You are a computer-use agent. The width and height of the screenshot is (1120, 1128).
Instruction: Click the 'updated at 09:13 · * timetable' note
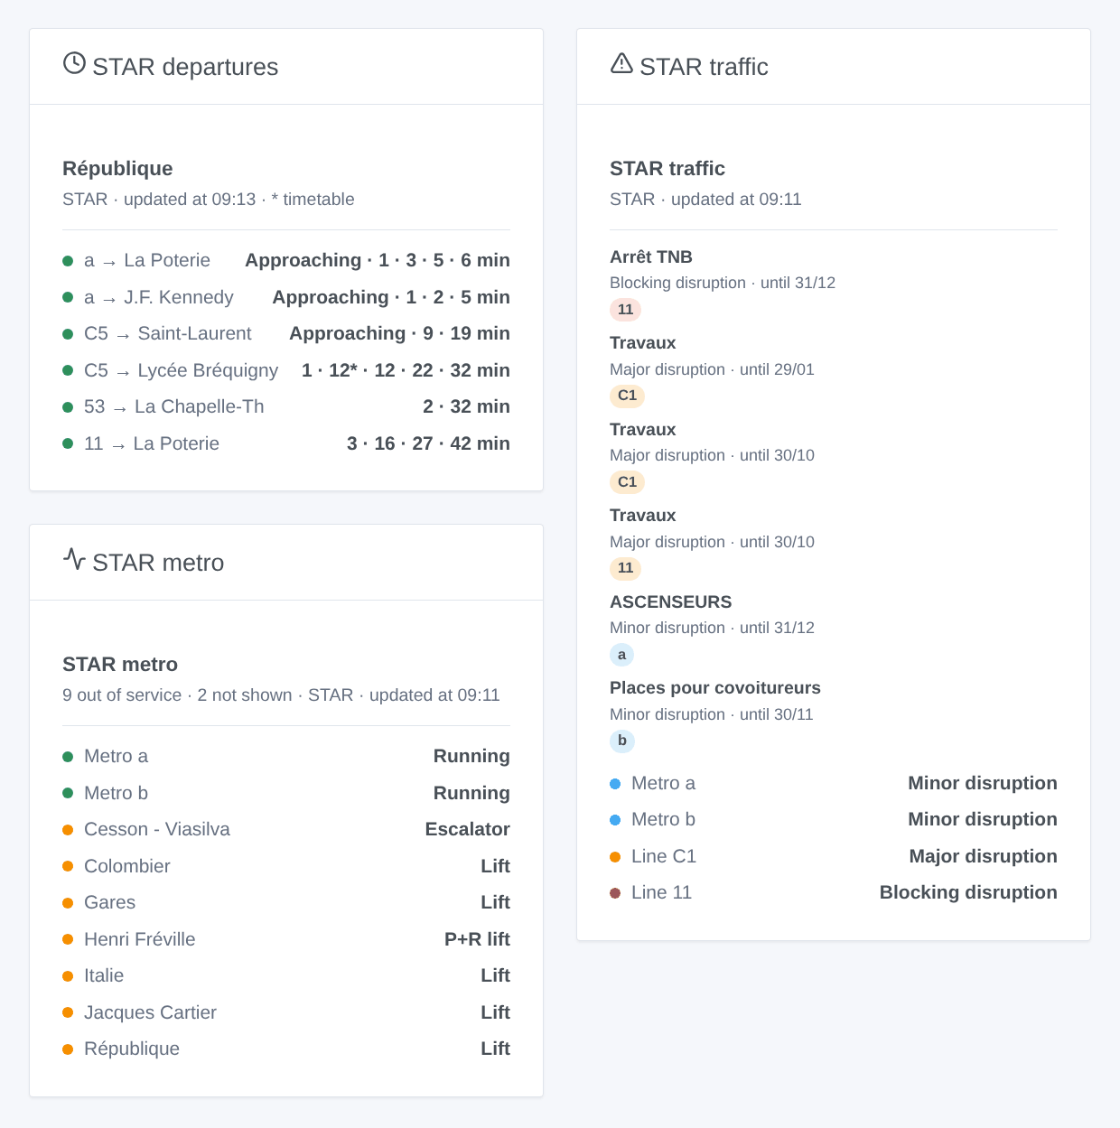[238, 200]
